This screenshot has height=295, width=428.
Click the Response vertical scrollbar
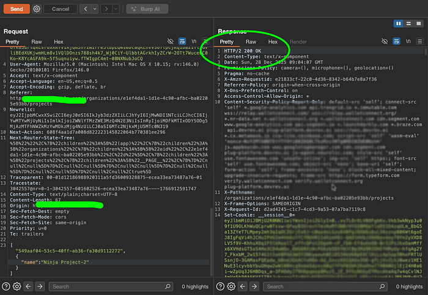point(426,51)
